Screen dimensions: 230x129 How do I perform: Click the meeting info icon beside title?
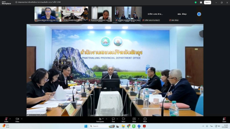point(16,2)
